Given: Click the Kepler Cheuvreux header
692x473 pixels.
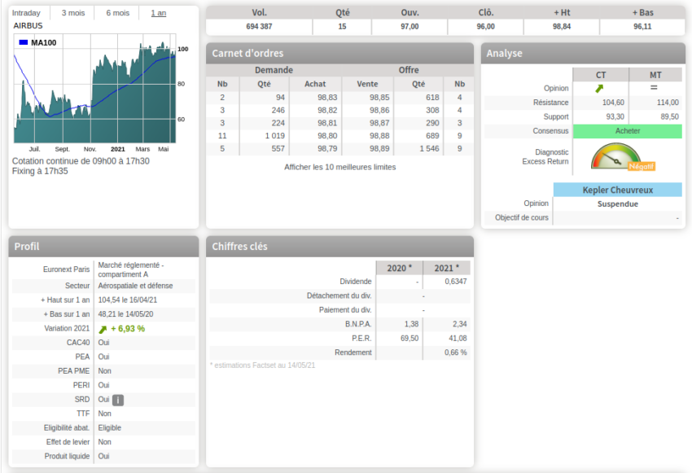Looking at the screenshot, I should (617, 190).
